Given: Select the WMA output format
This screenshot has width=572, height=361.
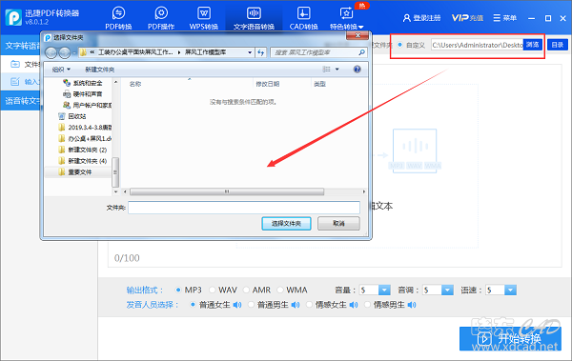Looking at the screenshot, I should pyautogui.click(x=280, y=290).
